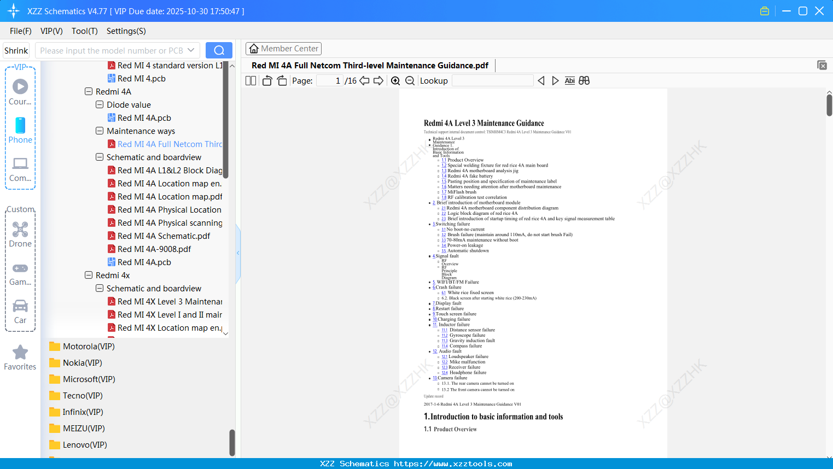Close the document tab panel icon
This screenshot has width=833, height=469.
coord(822,65)
